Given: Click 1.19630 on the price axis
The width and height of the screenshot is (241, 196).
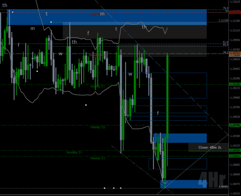Looking at the screenshot, I should tap(235, 117).
